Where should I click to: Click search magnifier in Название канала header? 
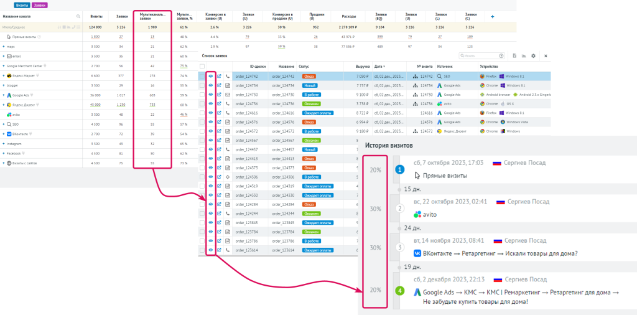point(78,17)
